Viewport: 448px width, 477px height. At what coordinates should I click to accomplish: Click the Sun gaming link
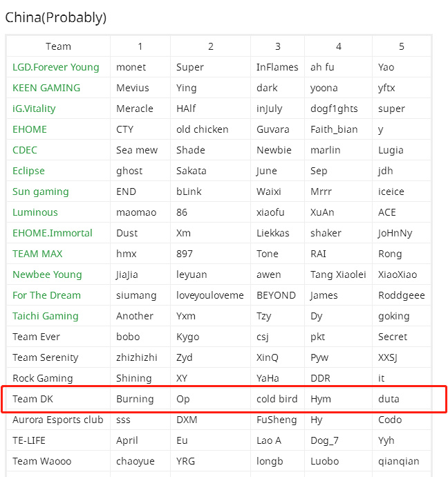[x=41, y=191]
